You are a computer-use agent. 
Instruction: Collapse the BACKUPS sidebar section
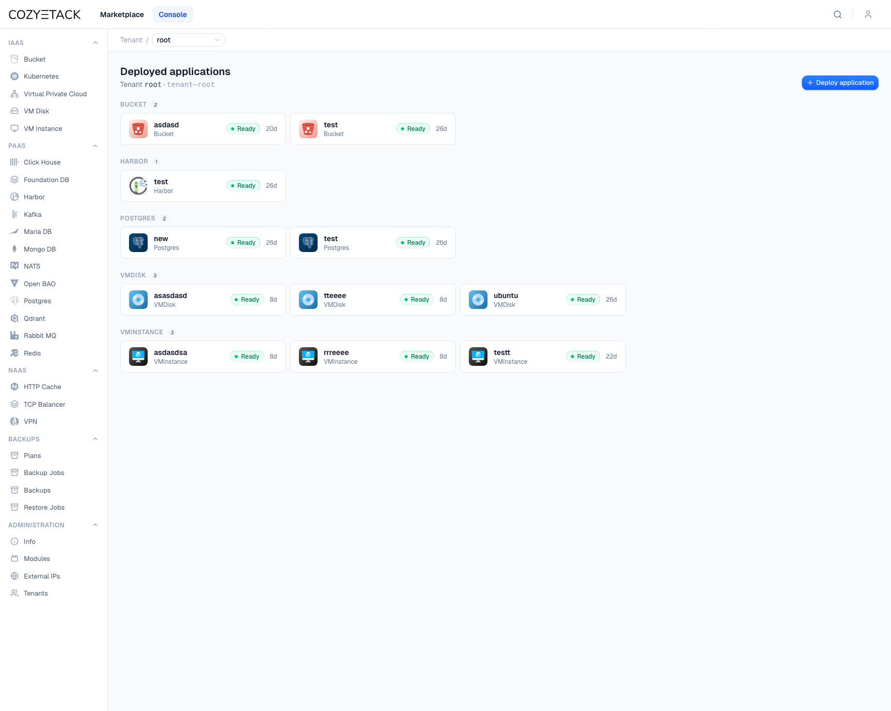point(95,439)
